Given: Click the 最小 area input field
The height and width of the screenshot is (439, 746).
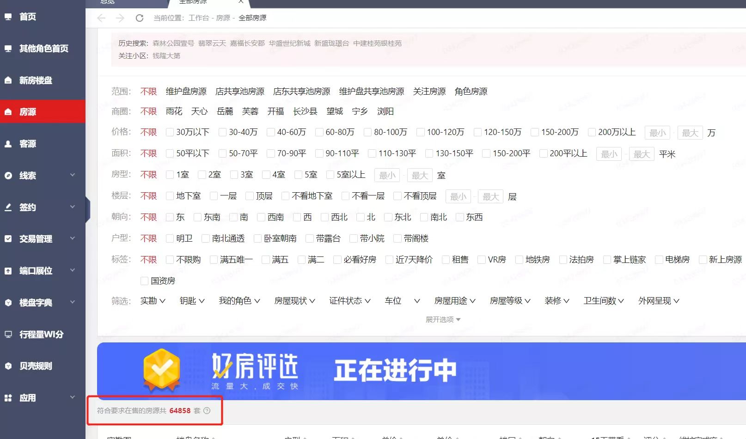Looking at the screenshot, I should (609, 154).
